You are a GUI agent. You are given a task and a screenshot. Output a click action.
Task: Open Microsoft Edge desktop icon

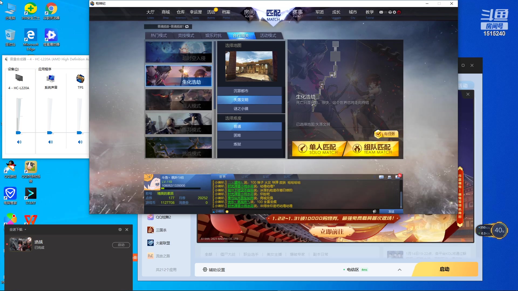pos(31,40)
